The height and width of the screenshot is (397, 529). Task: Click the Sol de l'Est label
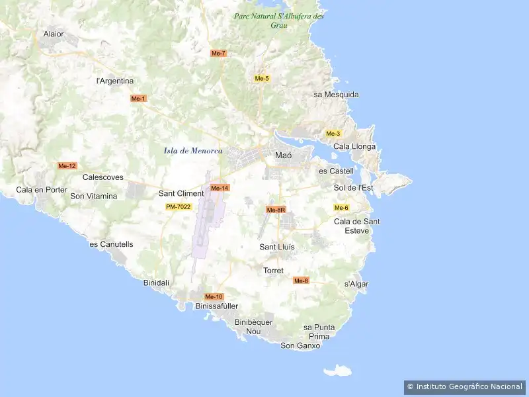[x=353, y=188]
